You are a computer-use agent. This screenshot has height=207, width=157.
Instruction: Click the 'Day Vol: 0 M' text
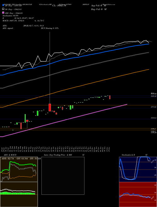(99, 9)
